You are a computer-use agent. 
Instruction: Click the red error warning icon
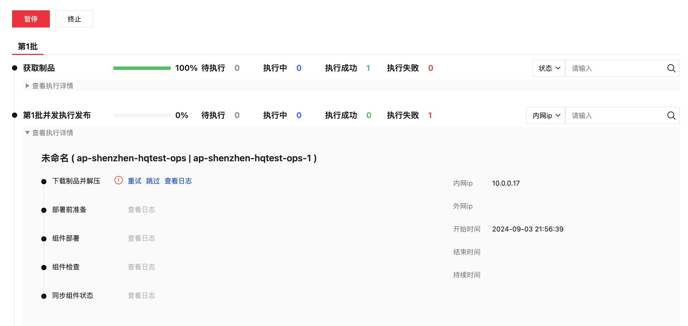pos(118,180)
